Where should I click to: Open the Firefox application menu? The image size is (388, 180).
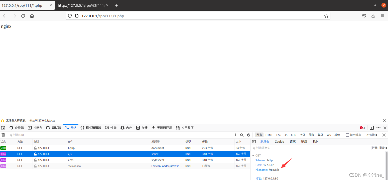coord(382,16)
